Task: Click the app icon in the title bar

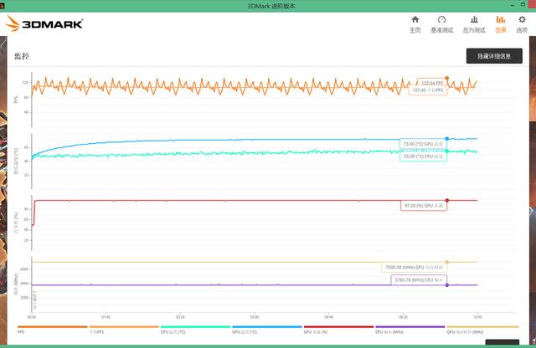Action: coord(2,6)
